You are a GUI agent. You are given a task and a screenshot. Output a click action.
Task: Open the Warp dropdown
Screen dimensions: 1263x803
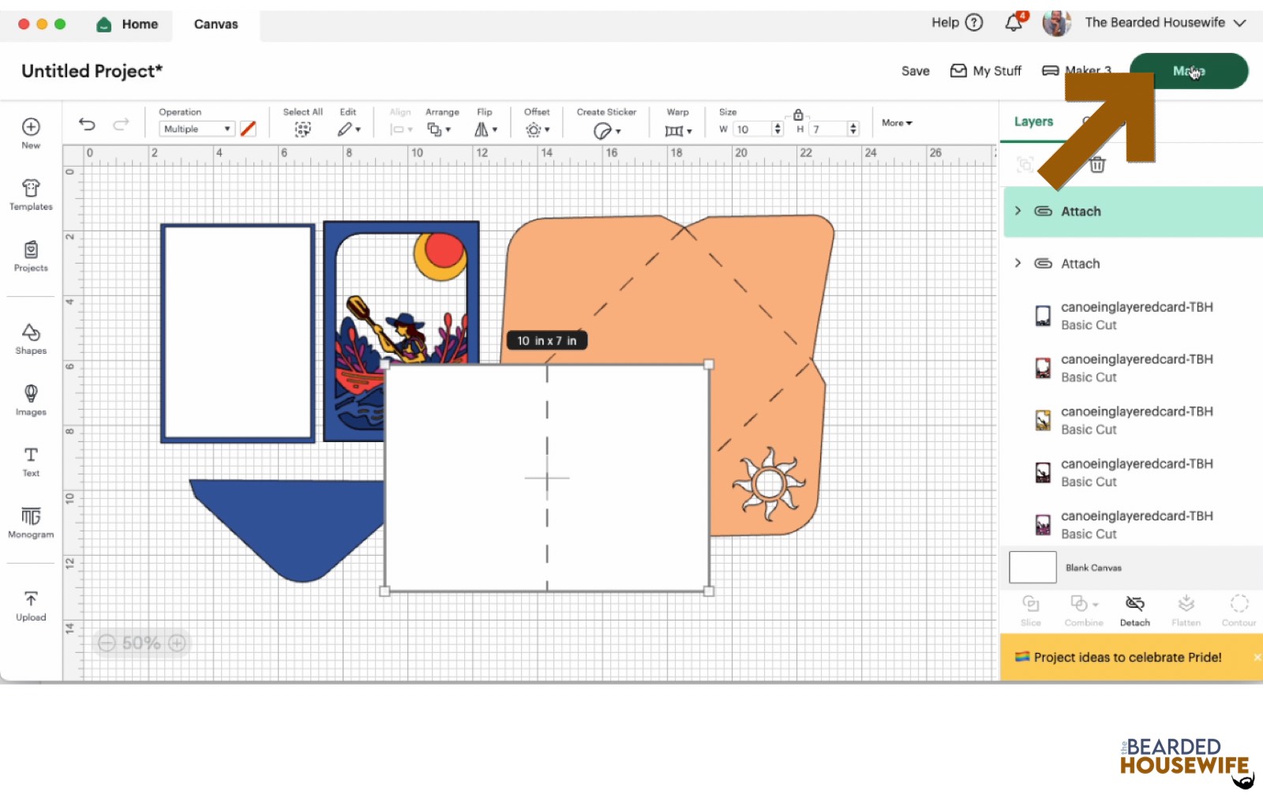pos(678,130)
